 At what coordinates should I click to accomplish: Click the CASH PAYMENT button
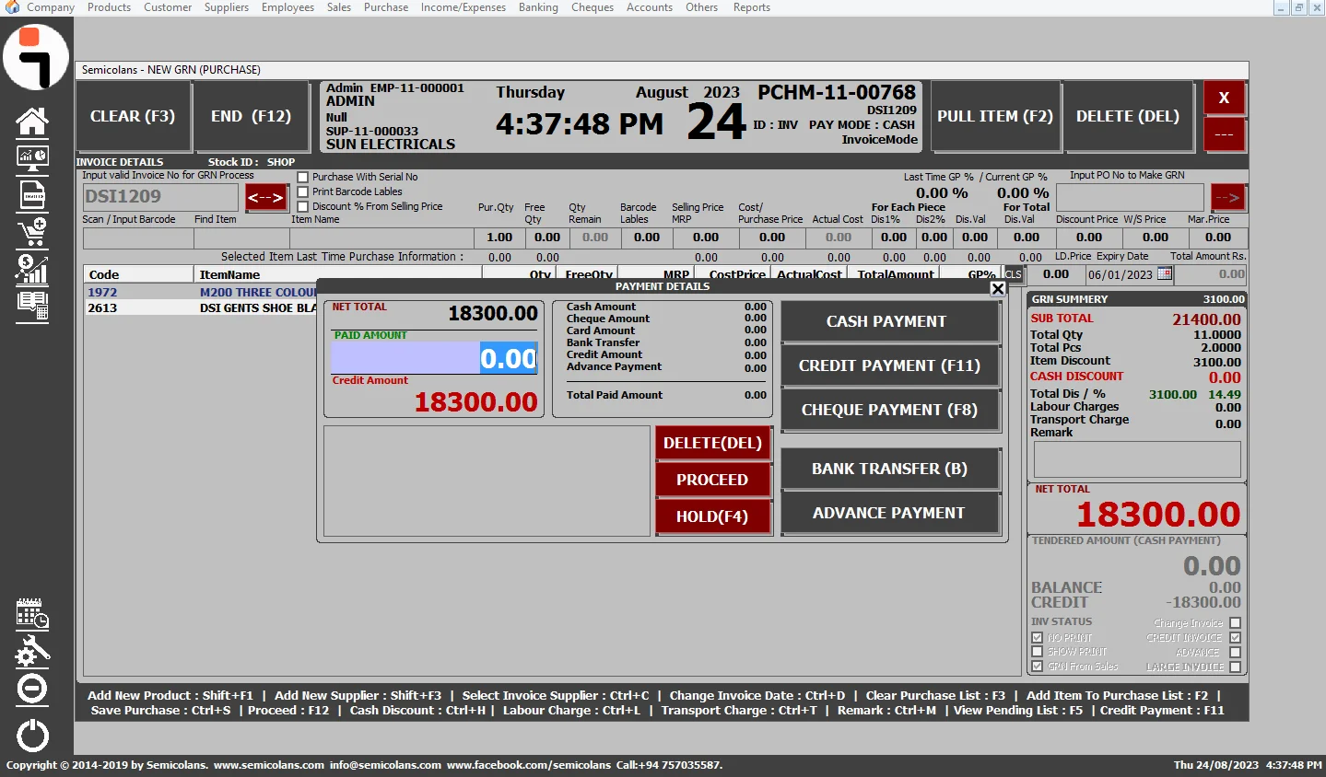coord(889,321)
